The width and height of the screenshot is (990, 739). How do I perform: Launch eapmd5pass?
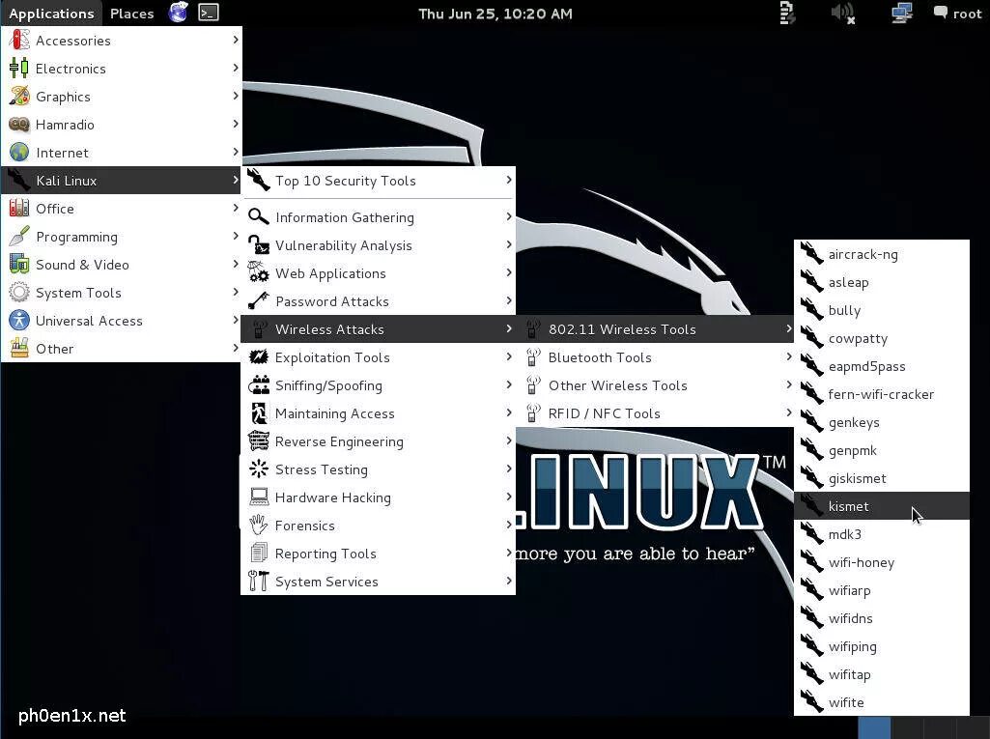click(882, 366)
